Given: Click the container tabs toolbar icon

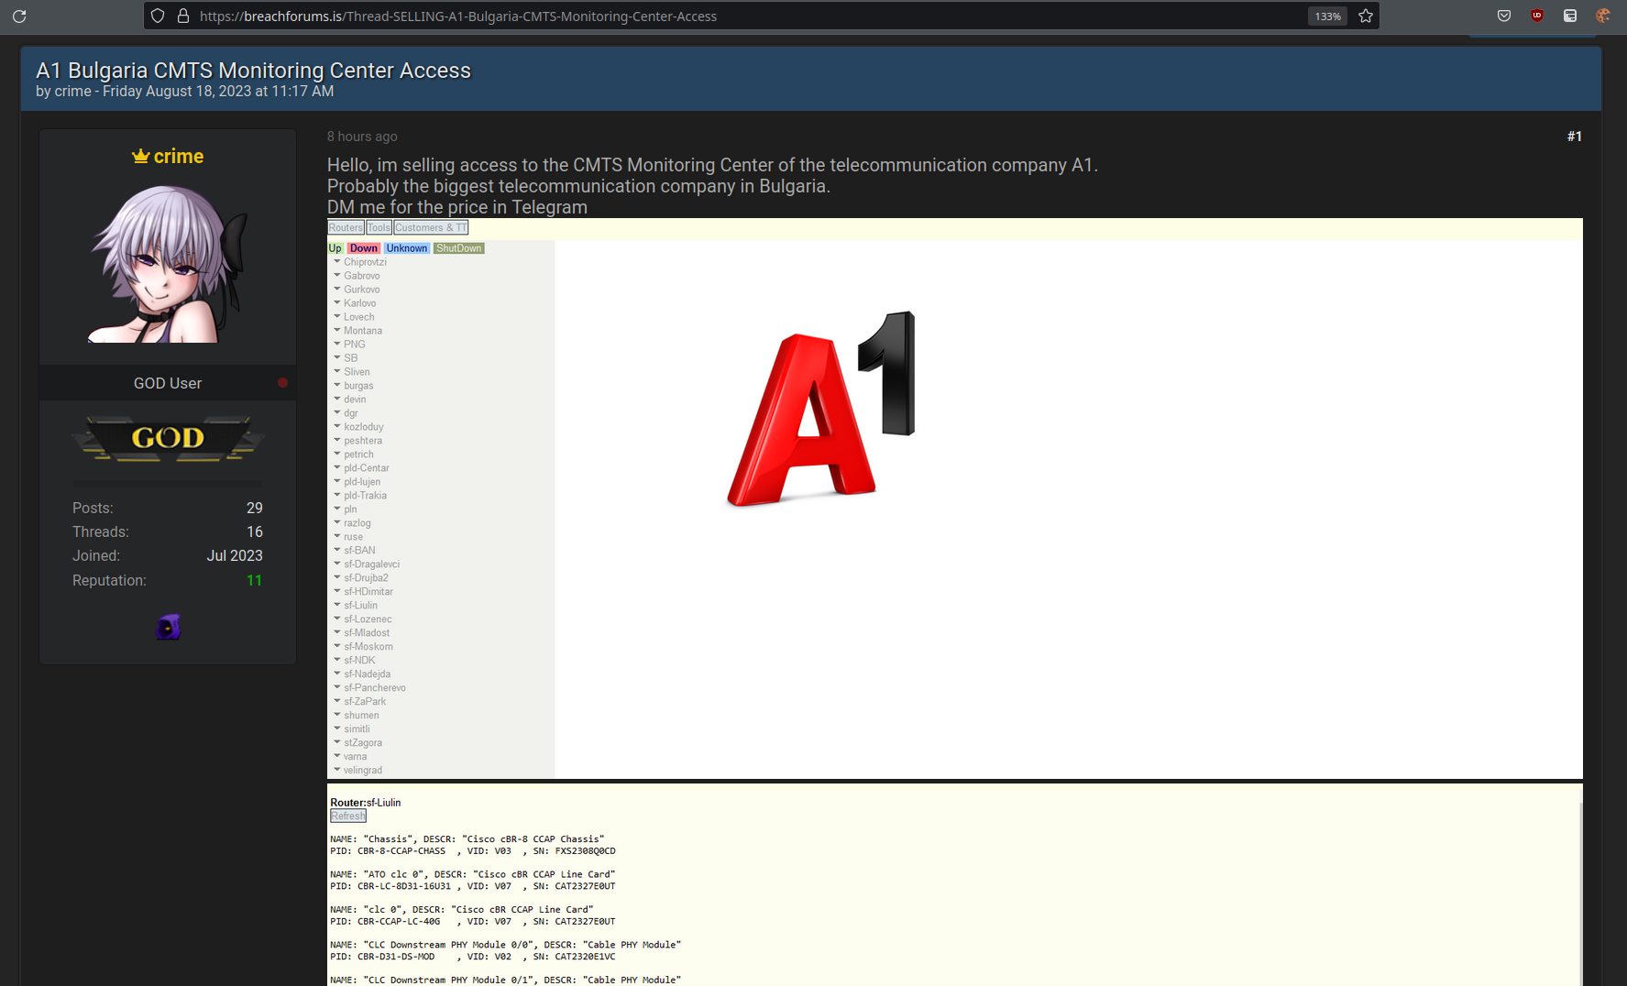Looking at the screenshot, I should click(1570, 16).
